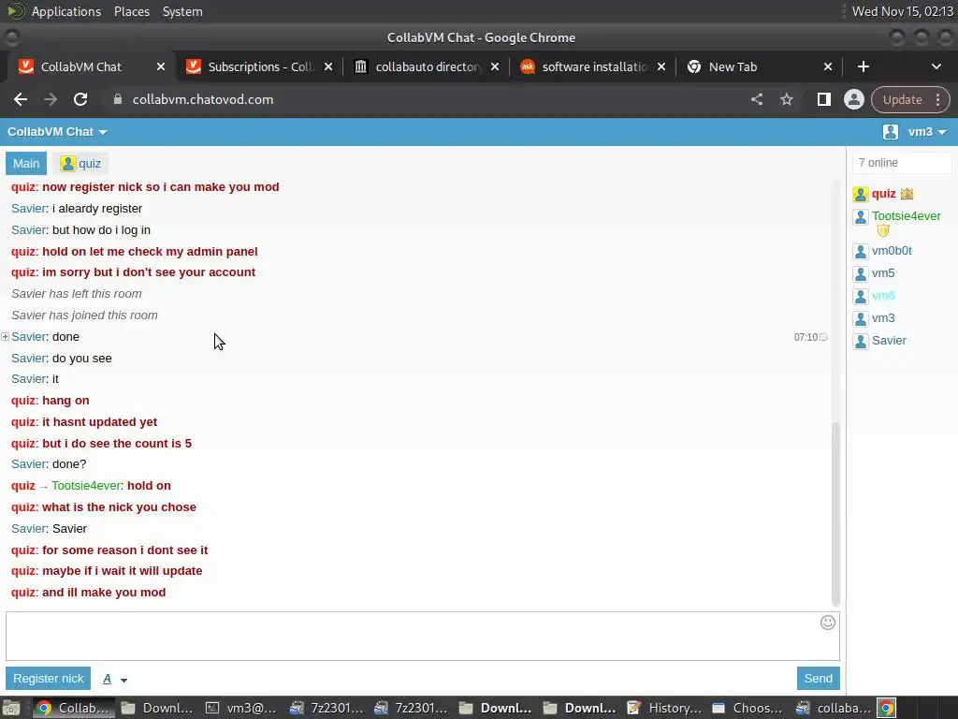This screenshot has height=719, width=958.
Task: Click quiz nick on 'and ill make you mod'
Action: coord(23,593)
